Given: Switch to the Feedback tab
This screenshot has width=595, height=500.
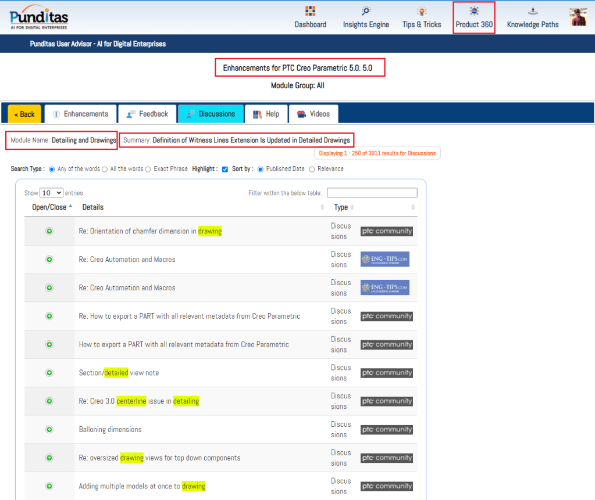Looking at the screenshot, I should (147, 114).
